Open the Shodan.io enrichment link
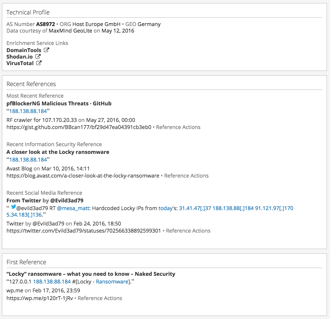The width and height of the screenshot is (330, 319). click(20, 57)
